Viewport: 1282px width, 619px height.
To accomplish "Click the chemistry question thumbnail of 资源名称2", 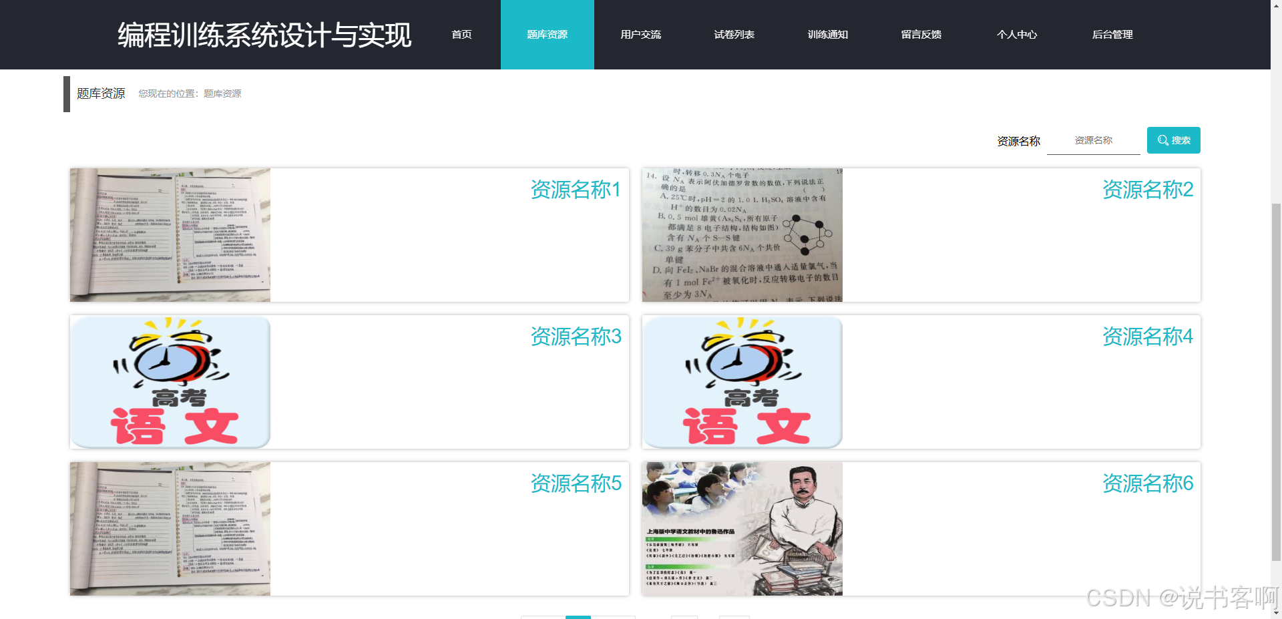I will [x=742, y=235].
